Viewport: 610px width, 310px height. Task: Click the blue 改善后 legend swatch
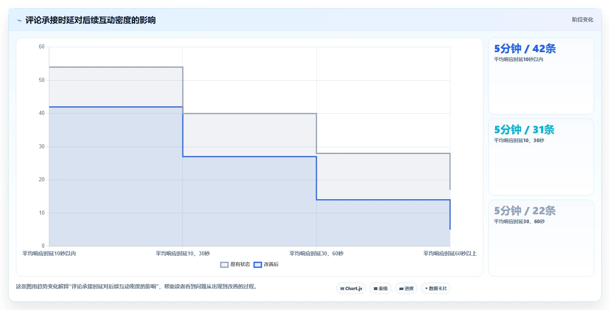tap(257, 264)
